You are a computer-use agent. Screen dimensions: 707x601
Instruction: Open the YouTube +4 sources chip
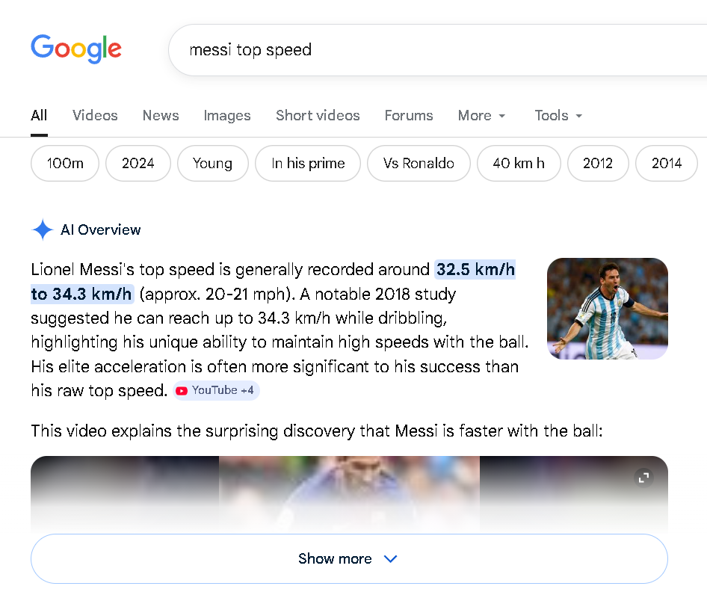[x=217, y=390]
